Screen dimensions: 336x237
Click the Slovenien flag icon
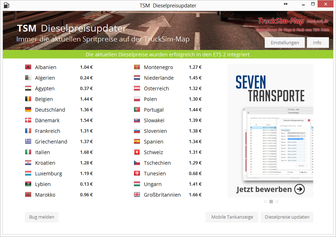pyautogui.click(x=137, y=131)
